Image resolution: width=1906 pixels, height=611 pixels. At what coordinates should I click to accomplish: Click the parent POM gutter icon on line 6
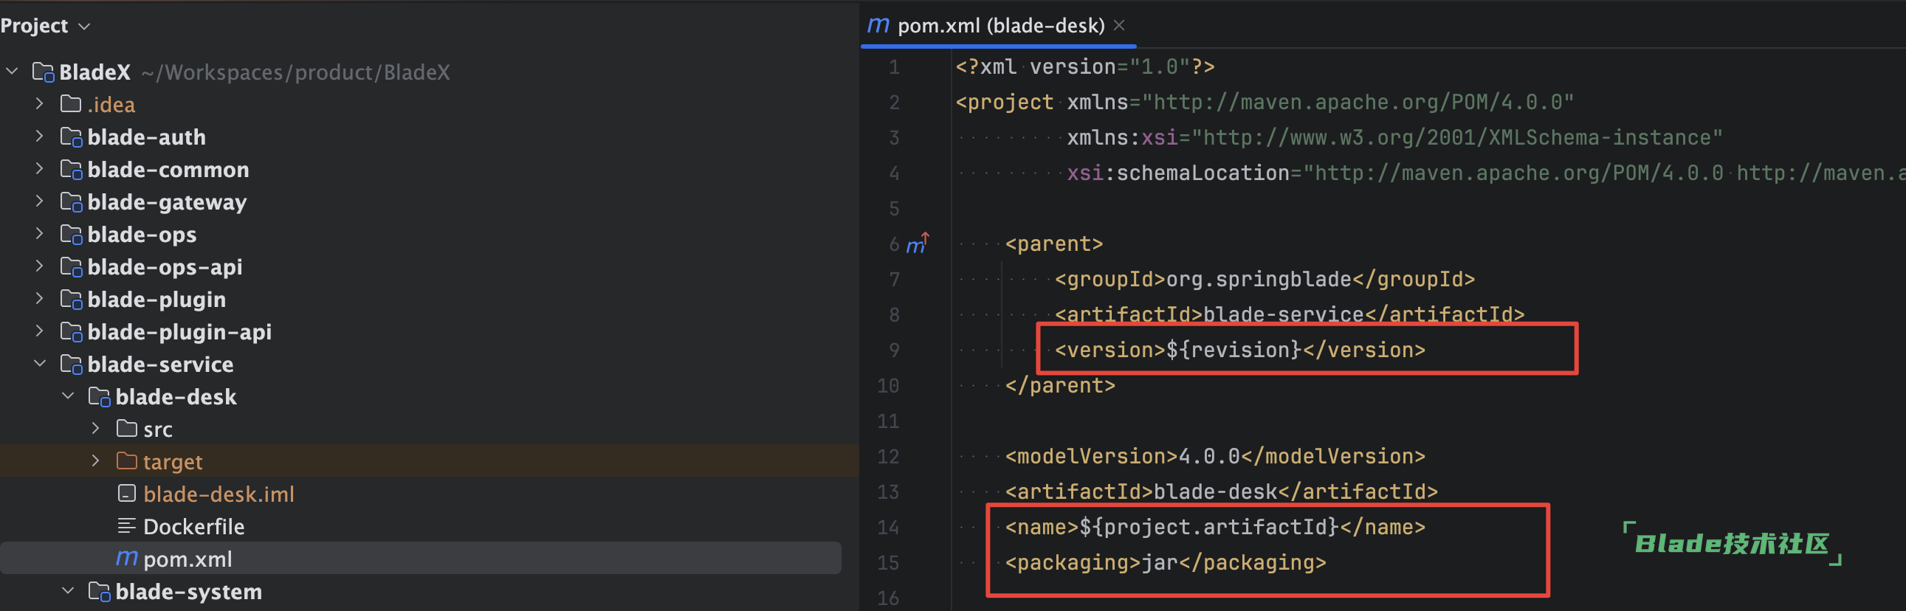pos(918,244)
